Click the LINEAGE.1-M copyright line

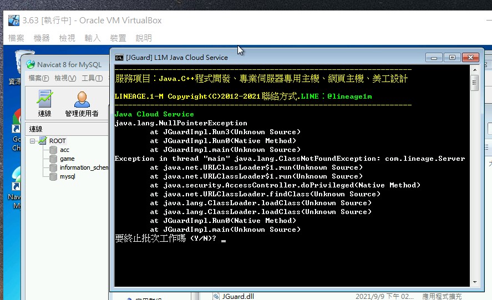coord(243,96)
